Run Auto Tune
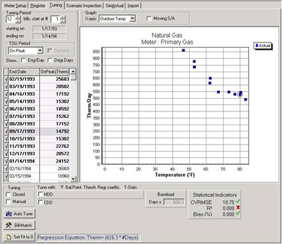Image resolution: width=282 pixels, height=244 pixels. coord(19,213)
